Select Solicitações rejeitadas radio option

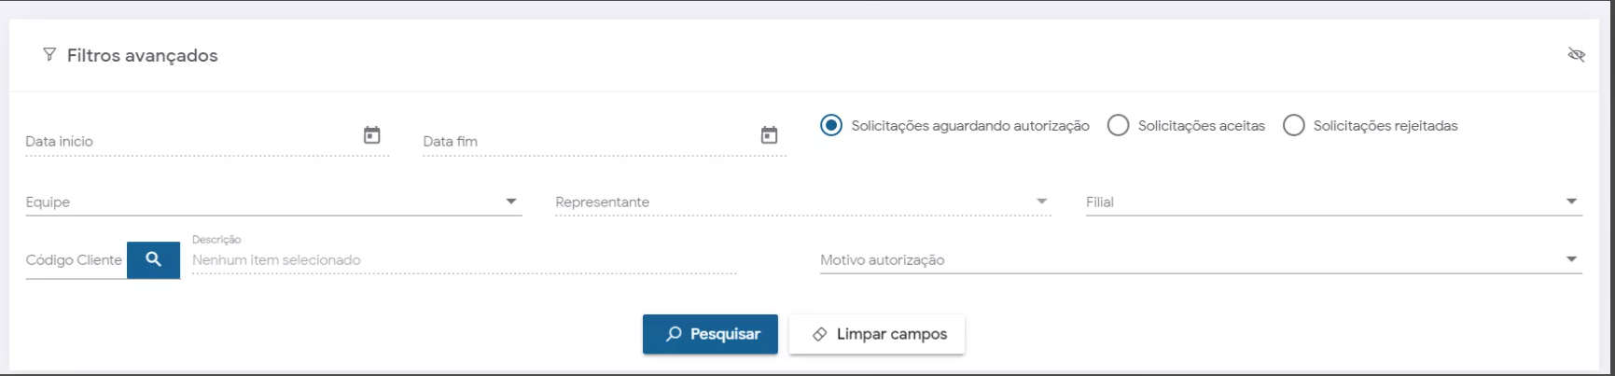click(1293, 125)
